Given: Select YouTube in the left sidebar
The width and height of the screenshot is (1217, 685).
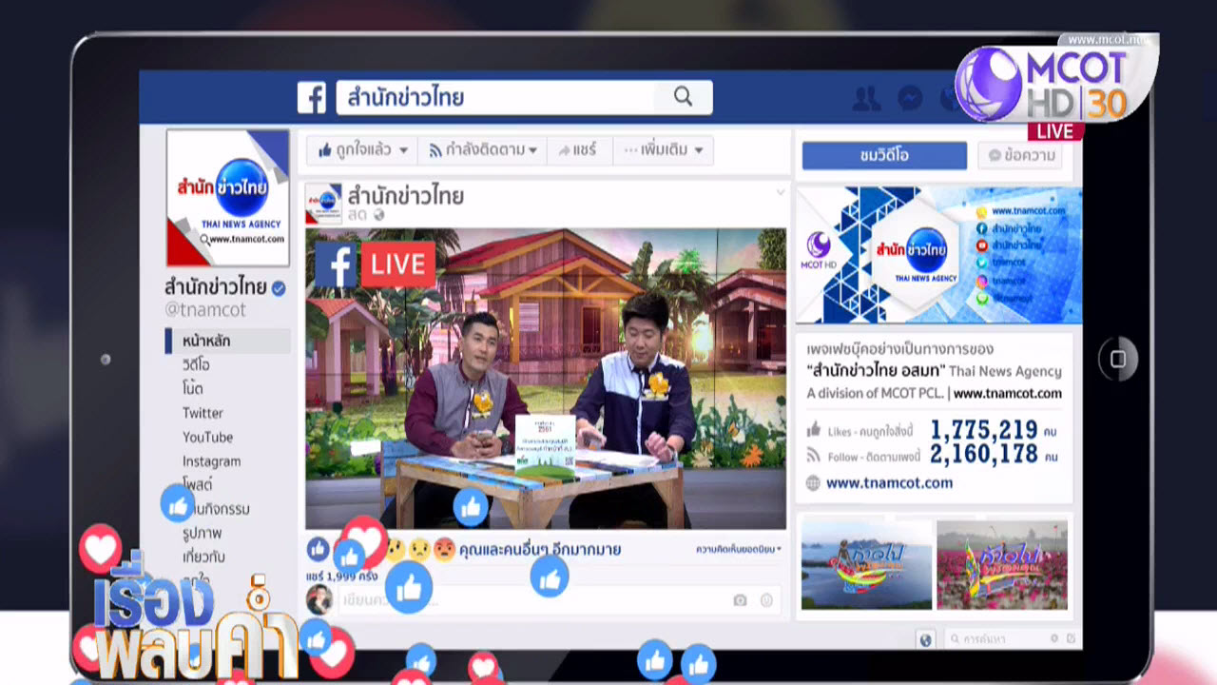Looking at the screenshot, I should click(x=207, y=437).
